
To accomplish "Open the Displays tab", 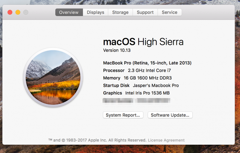I will [96, 12].
